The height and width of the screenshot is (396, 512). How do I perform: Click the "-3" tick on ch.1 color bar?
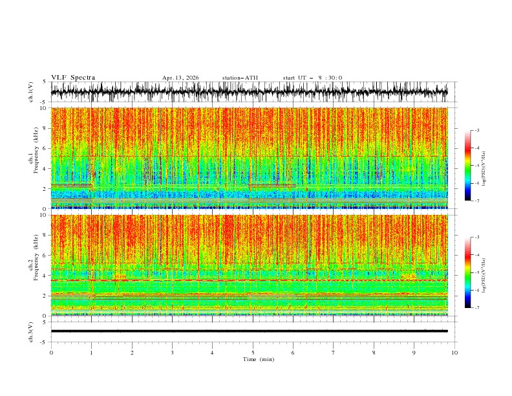[x=476, y=130]
